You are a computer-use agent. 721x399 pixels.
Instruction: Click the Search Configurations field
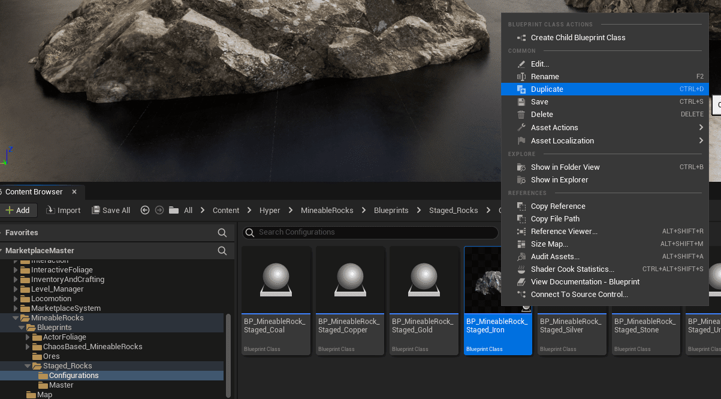(370, 232)
